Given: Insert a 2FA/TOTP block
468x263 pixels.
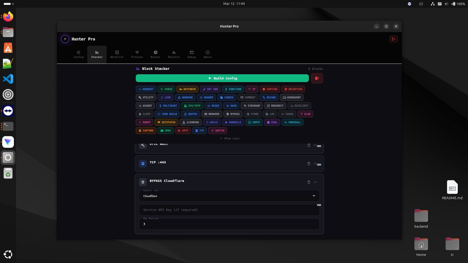Looking at the screenshot, I should pyautogui.click(x=192, y=106).
